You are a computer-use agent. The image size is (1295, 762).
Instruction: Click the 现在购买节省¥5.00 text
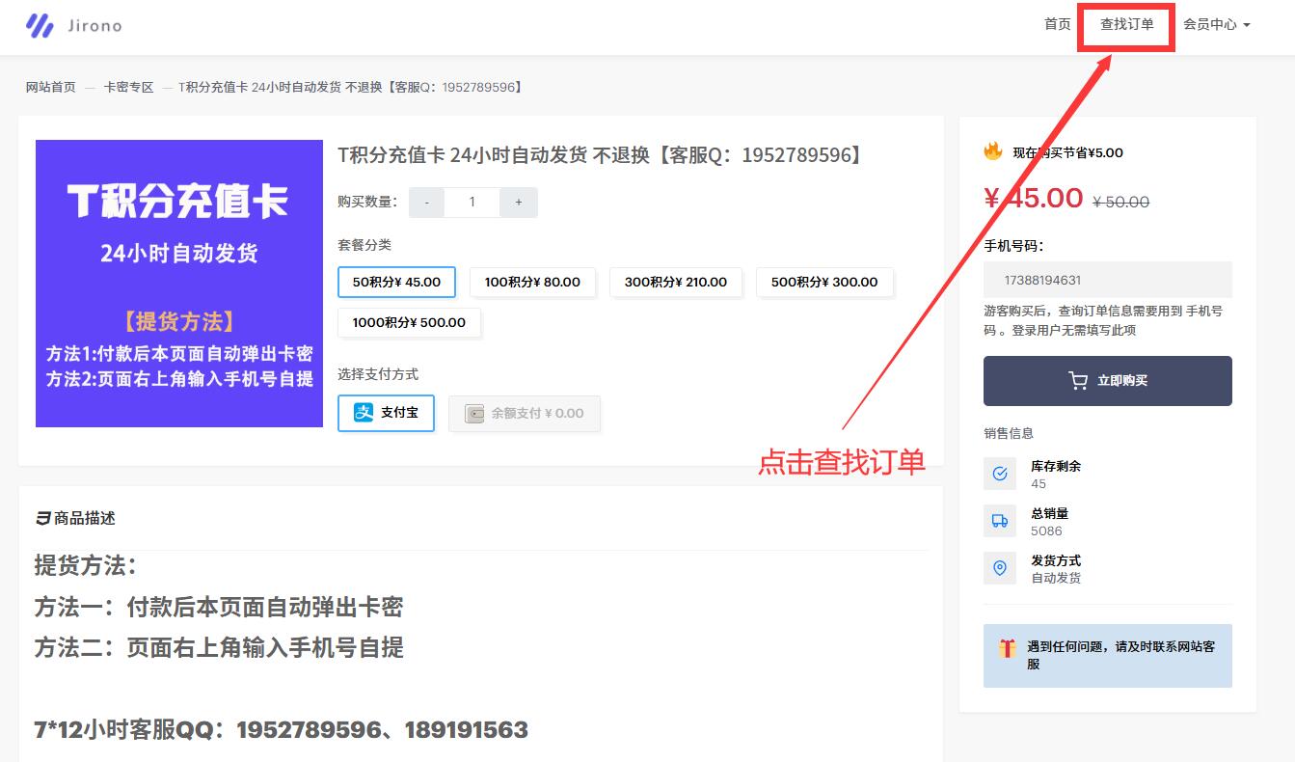point(1067,152)
